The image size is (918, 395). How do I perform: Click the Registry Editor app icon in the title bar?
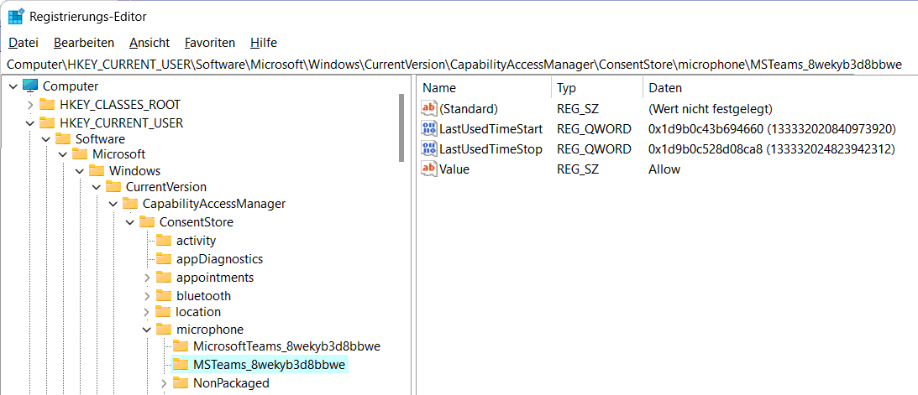pyautogui.click(x=16, y=15)
